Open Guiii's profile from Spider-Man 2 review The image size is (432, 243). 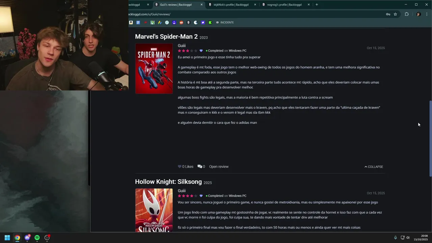pos(182,46)
